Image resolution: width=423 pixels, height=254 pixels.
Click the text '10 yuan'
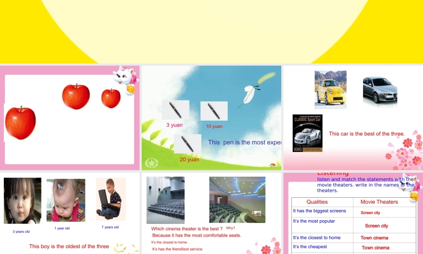[x=214, y=126]
